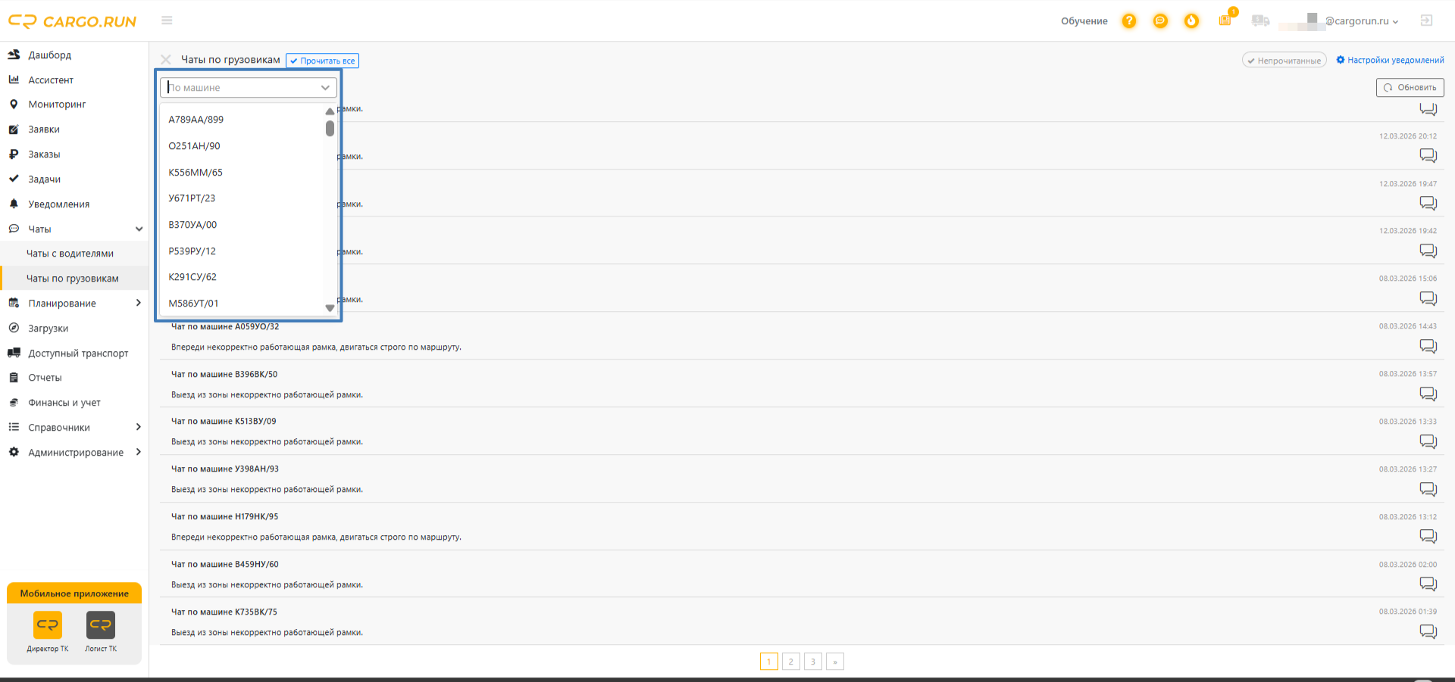Viewport: 1455px width, 682px height.
Task: Open chat icon for У398АН/93 row
Action: [1428, 489]
